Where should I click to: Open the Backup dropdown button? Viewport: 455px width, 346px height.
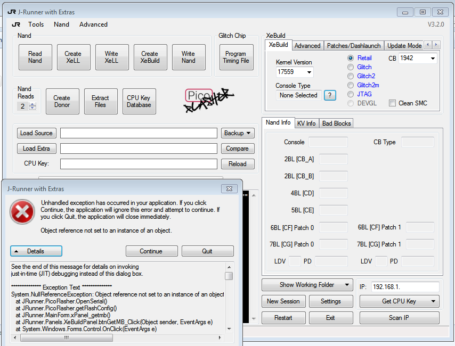(238, 133)
